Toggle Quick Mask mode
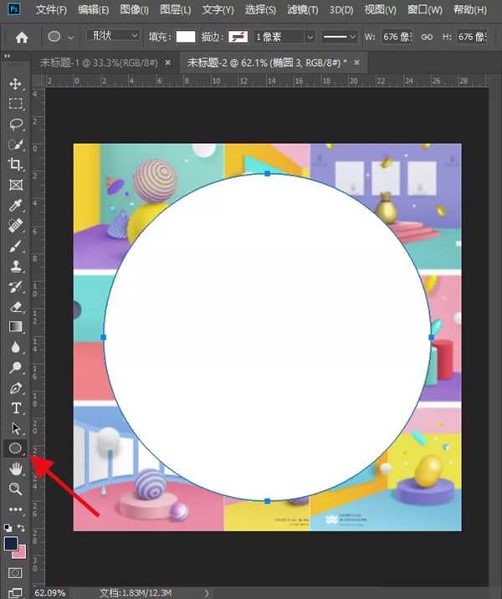Screen dimensions: 502x599 [x=15, y=573]
